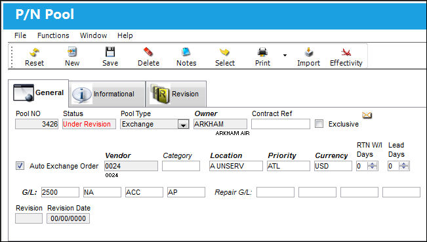This screenshot has width=427, height=242.
Task: Open the File menu
Action: pos(20,35)
